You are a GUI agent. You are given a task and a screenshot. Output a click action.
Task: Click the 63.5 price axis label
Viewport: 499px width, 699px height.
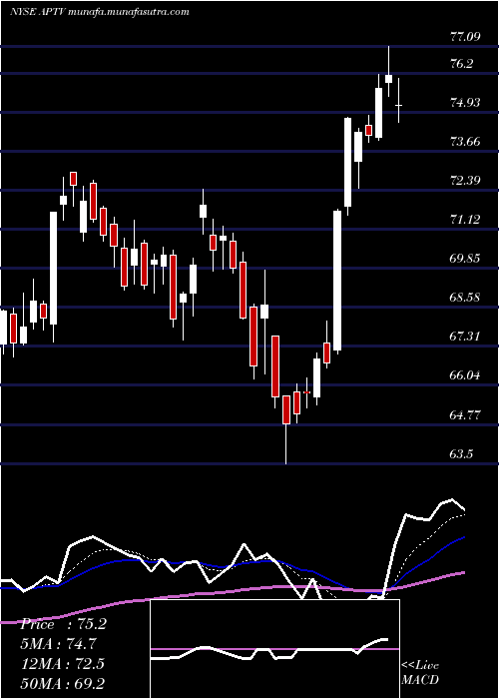461,455
